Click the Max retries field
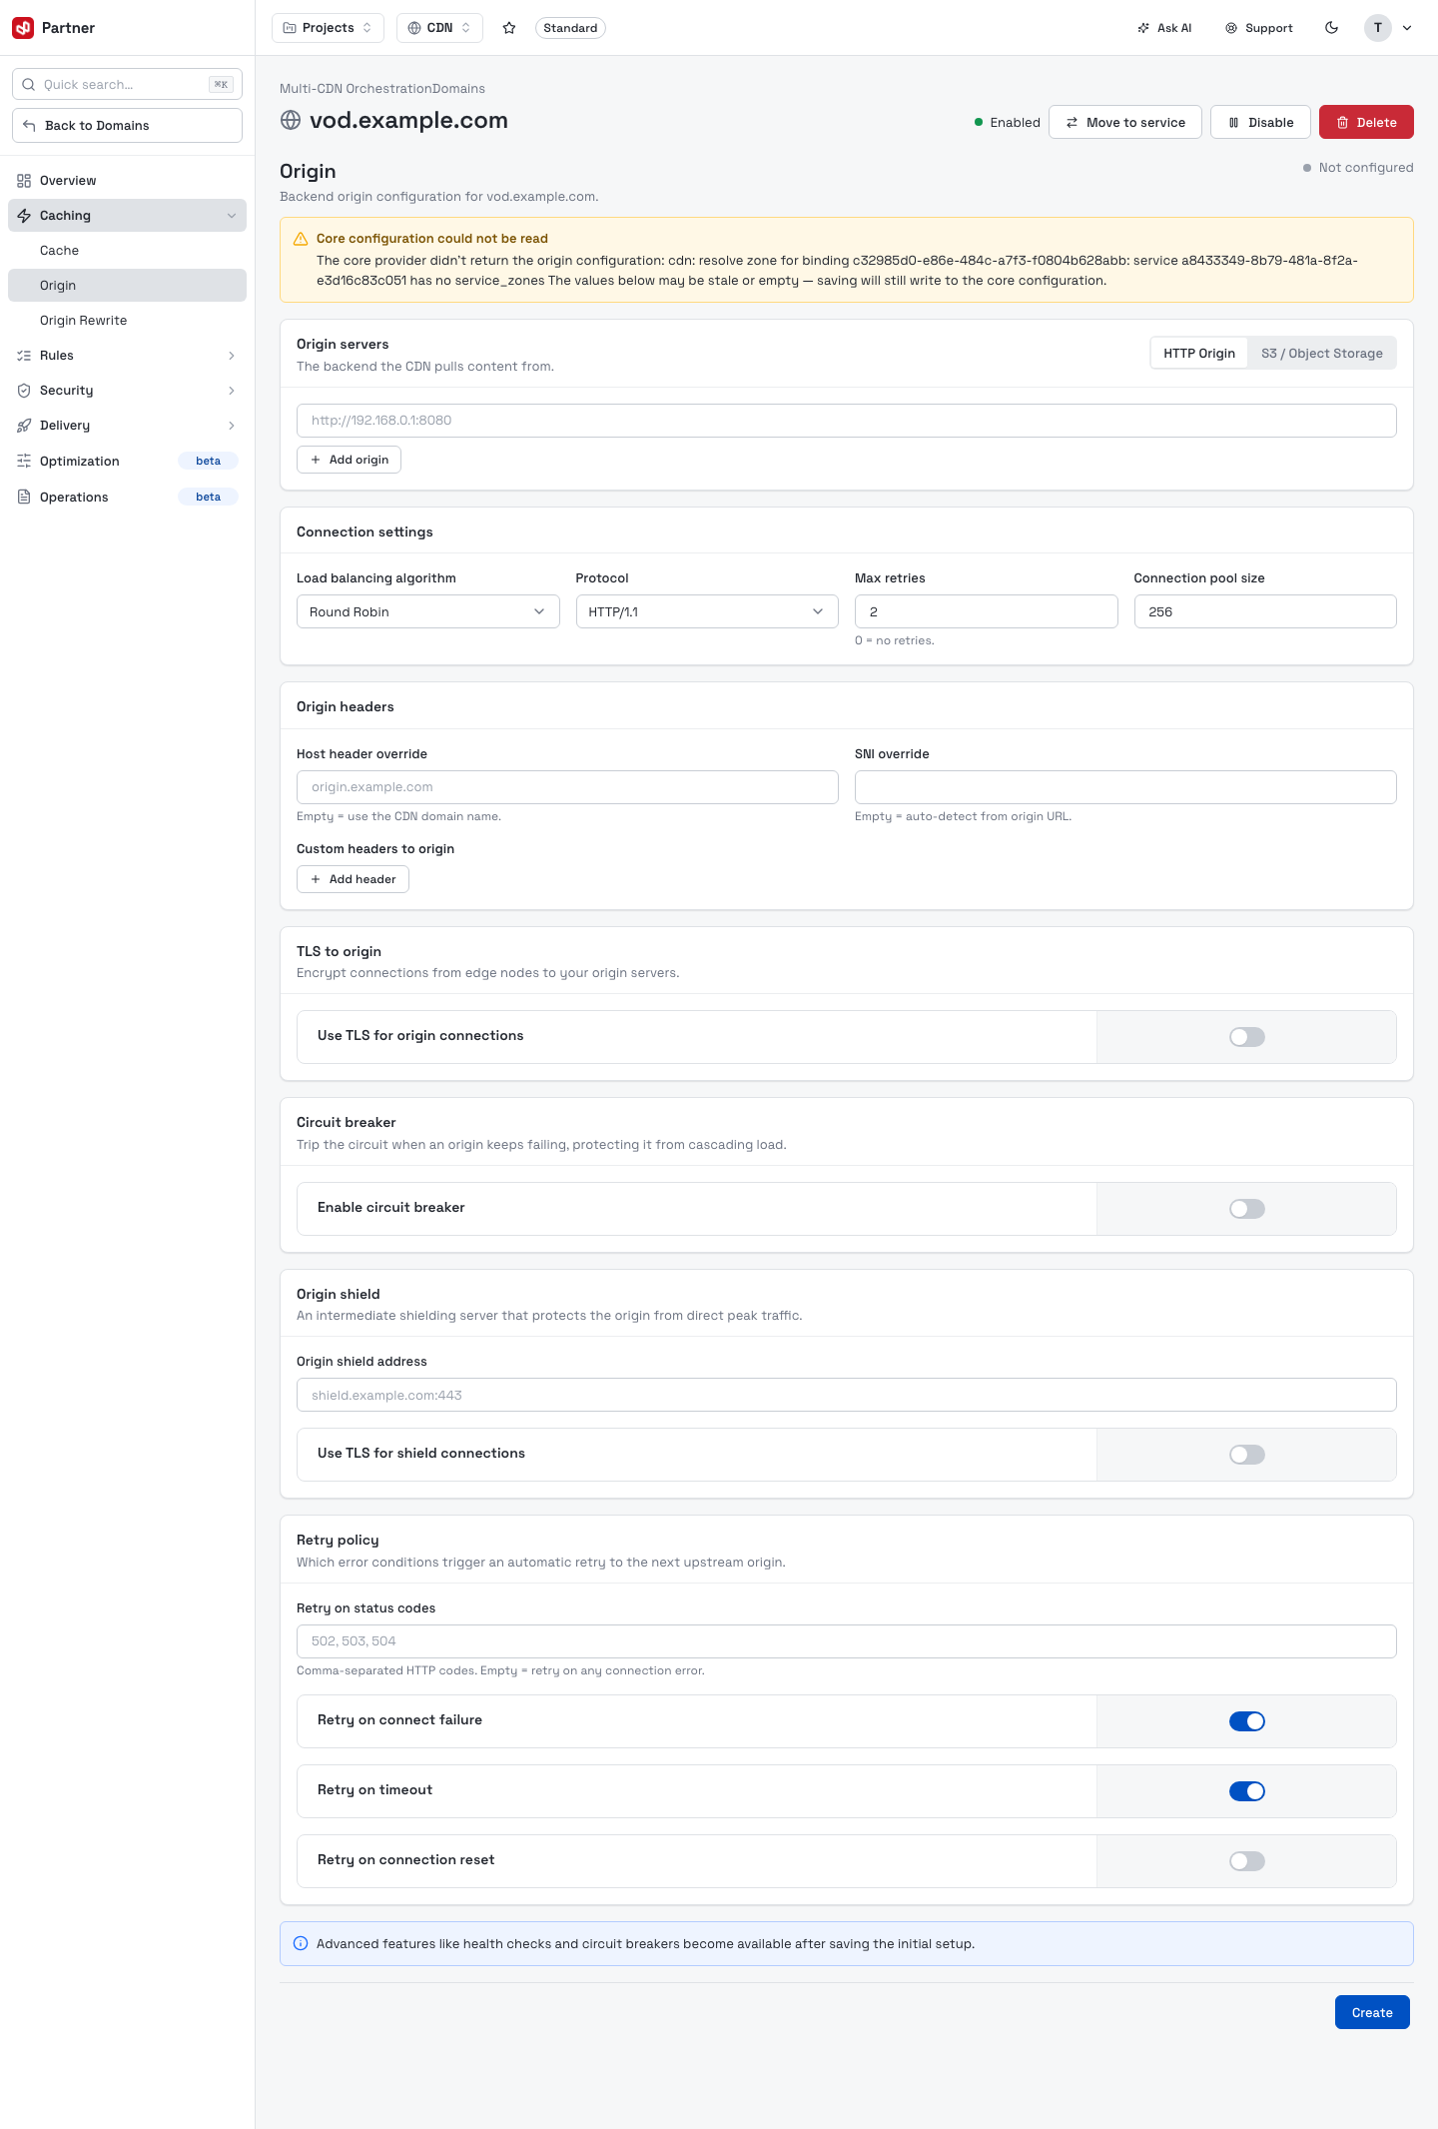The image size is (1438, 2129). point(986,611)
